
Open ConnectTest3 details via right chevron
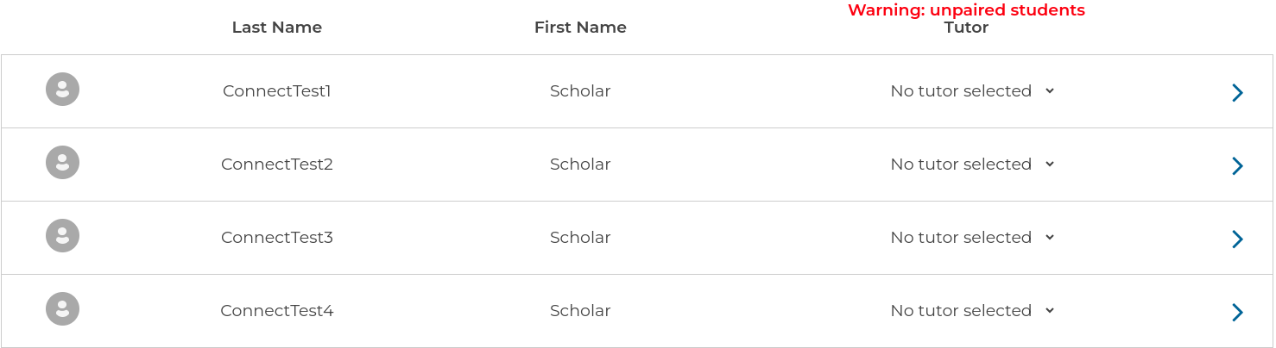1237,239
